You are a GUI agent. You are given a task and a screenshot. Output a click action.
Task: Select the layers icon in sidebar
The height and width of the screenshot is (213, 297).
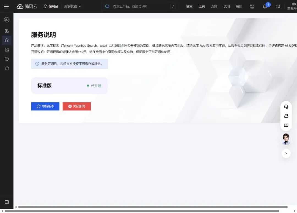pyautogui.click(x=7, y=40)
